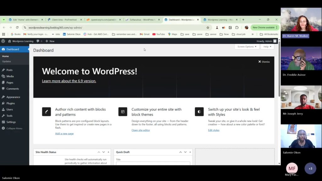The image size is (322, 181).
Task: Show hidden bookmarks with the chevron
Action: (253, 34)
